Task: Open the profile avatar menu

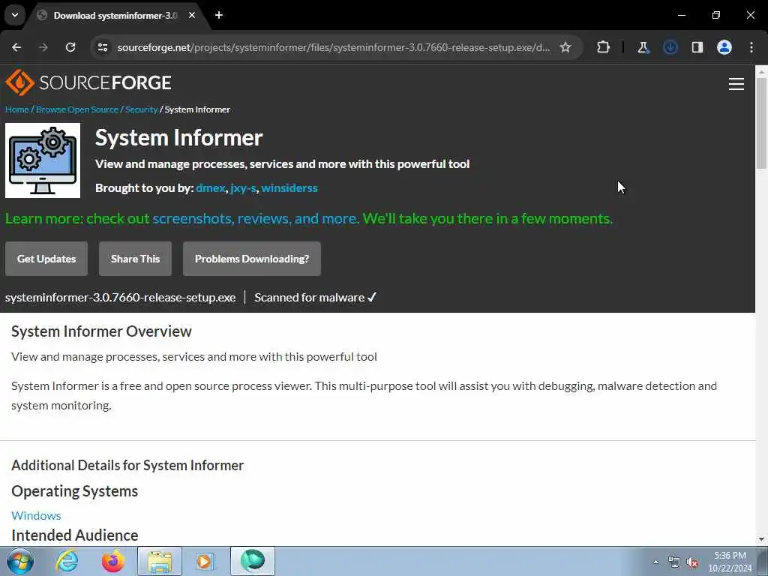Action: [x=724, y=47]
